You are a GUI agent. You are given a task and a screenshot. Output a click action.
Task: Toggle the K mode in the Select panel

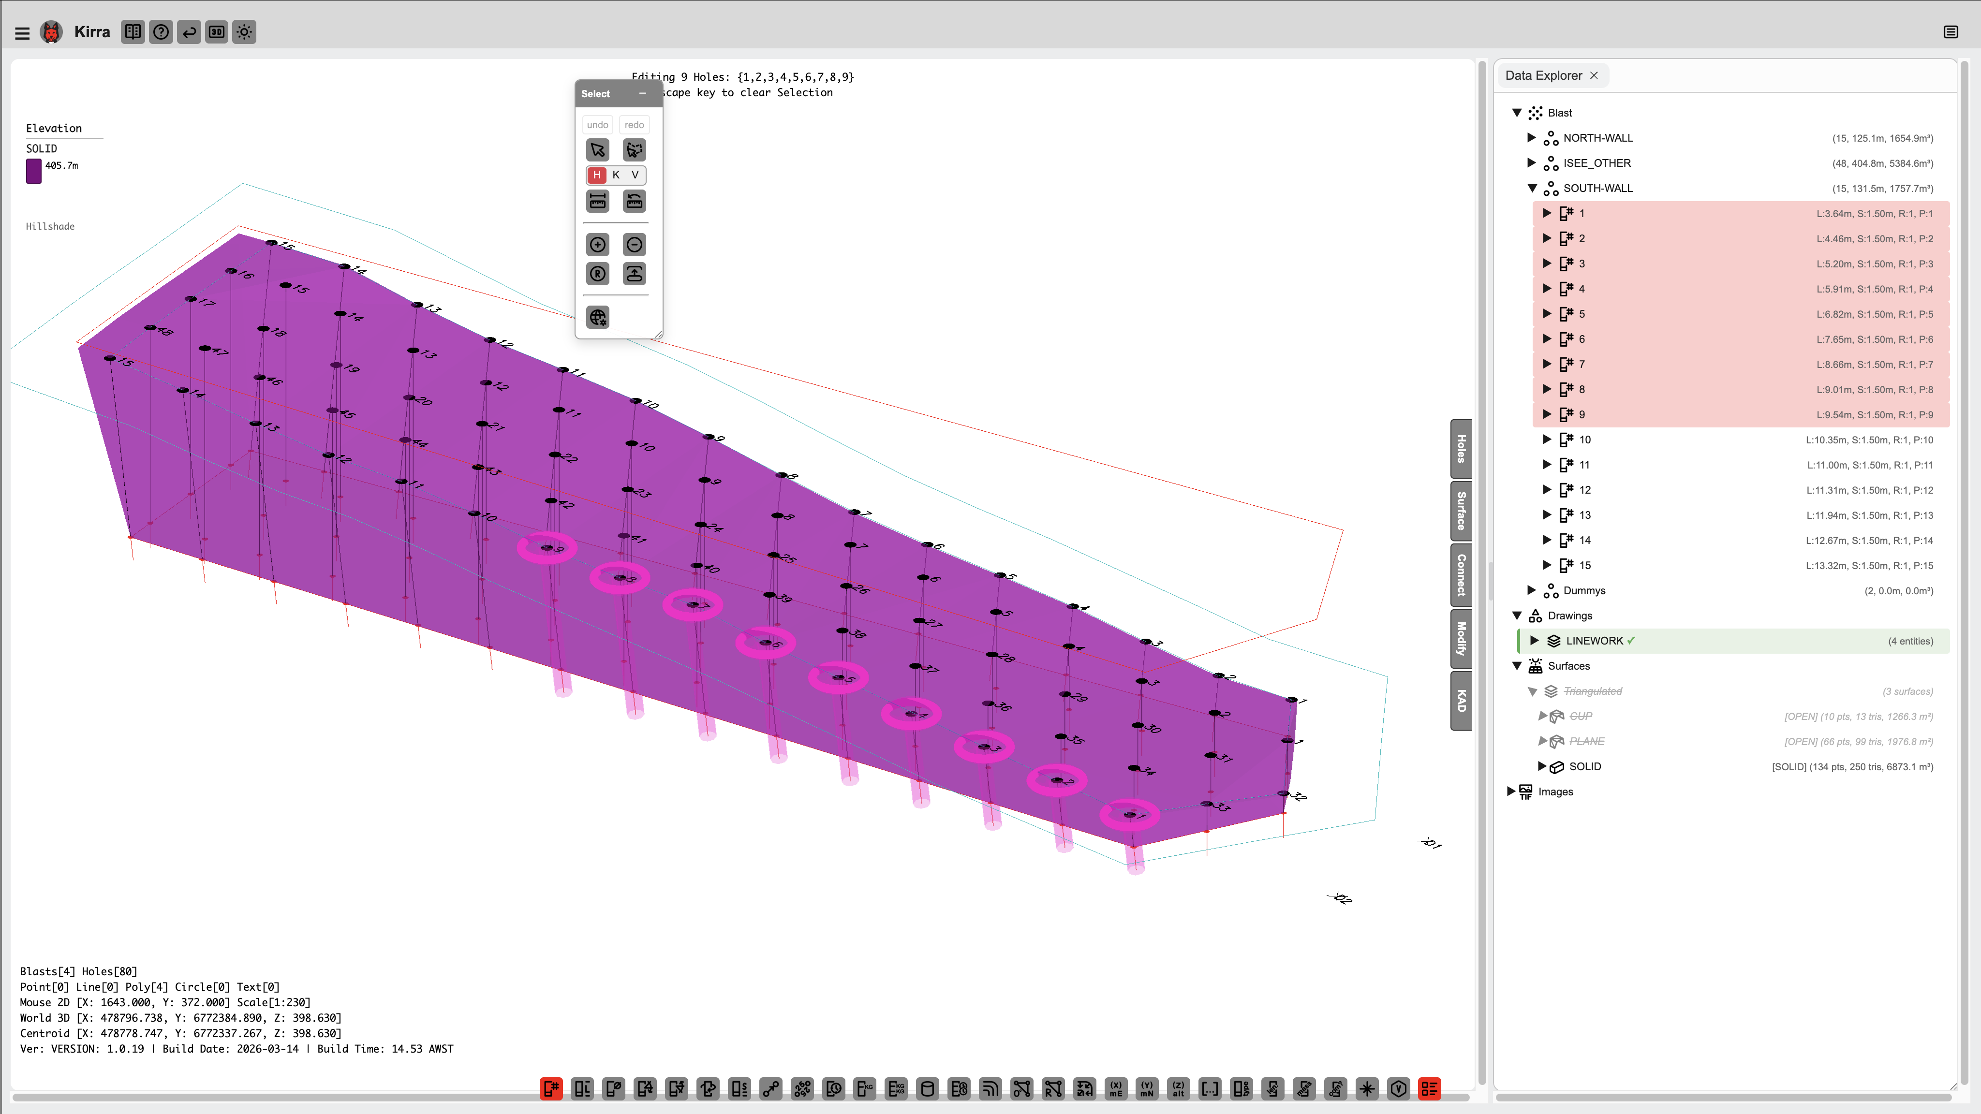coord(615,176)
